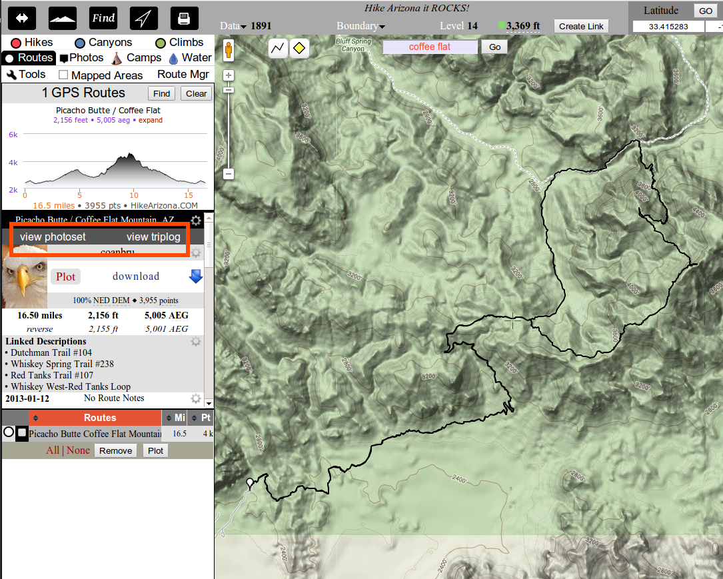This screenshot has width=723, height=579.
Task: Click the 'coffee flat' search field
Action: [x=430, y=47]
